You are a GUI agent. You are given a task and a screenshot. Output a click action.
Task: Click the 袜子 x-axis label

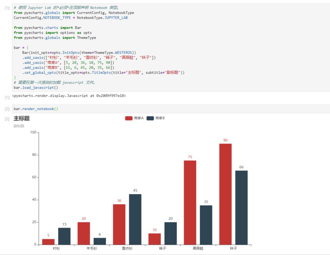click(233, 249)
